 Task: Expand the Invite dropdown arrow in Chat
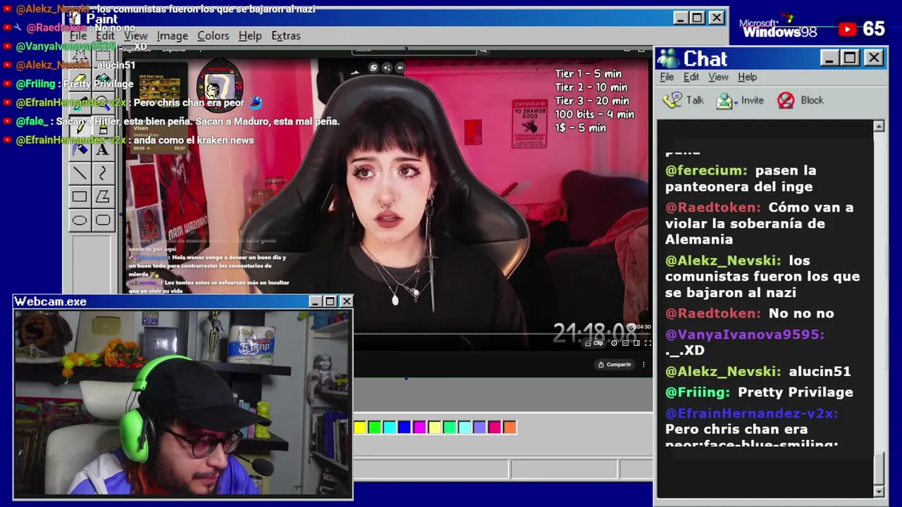(735, 101)
